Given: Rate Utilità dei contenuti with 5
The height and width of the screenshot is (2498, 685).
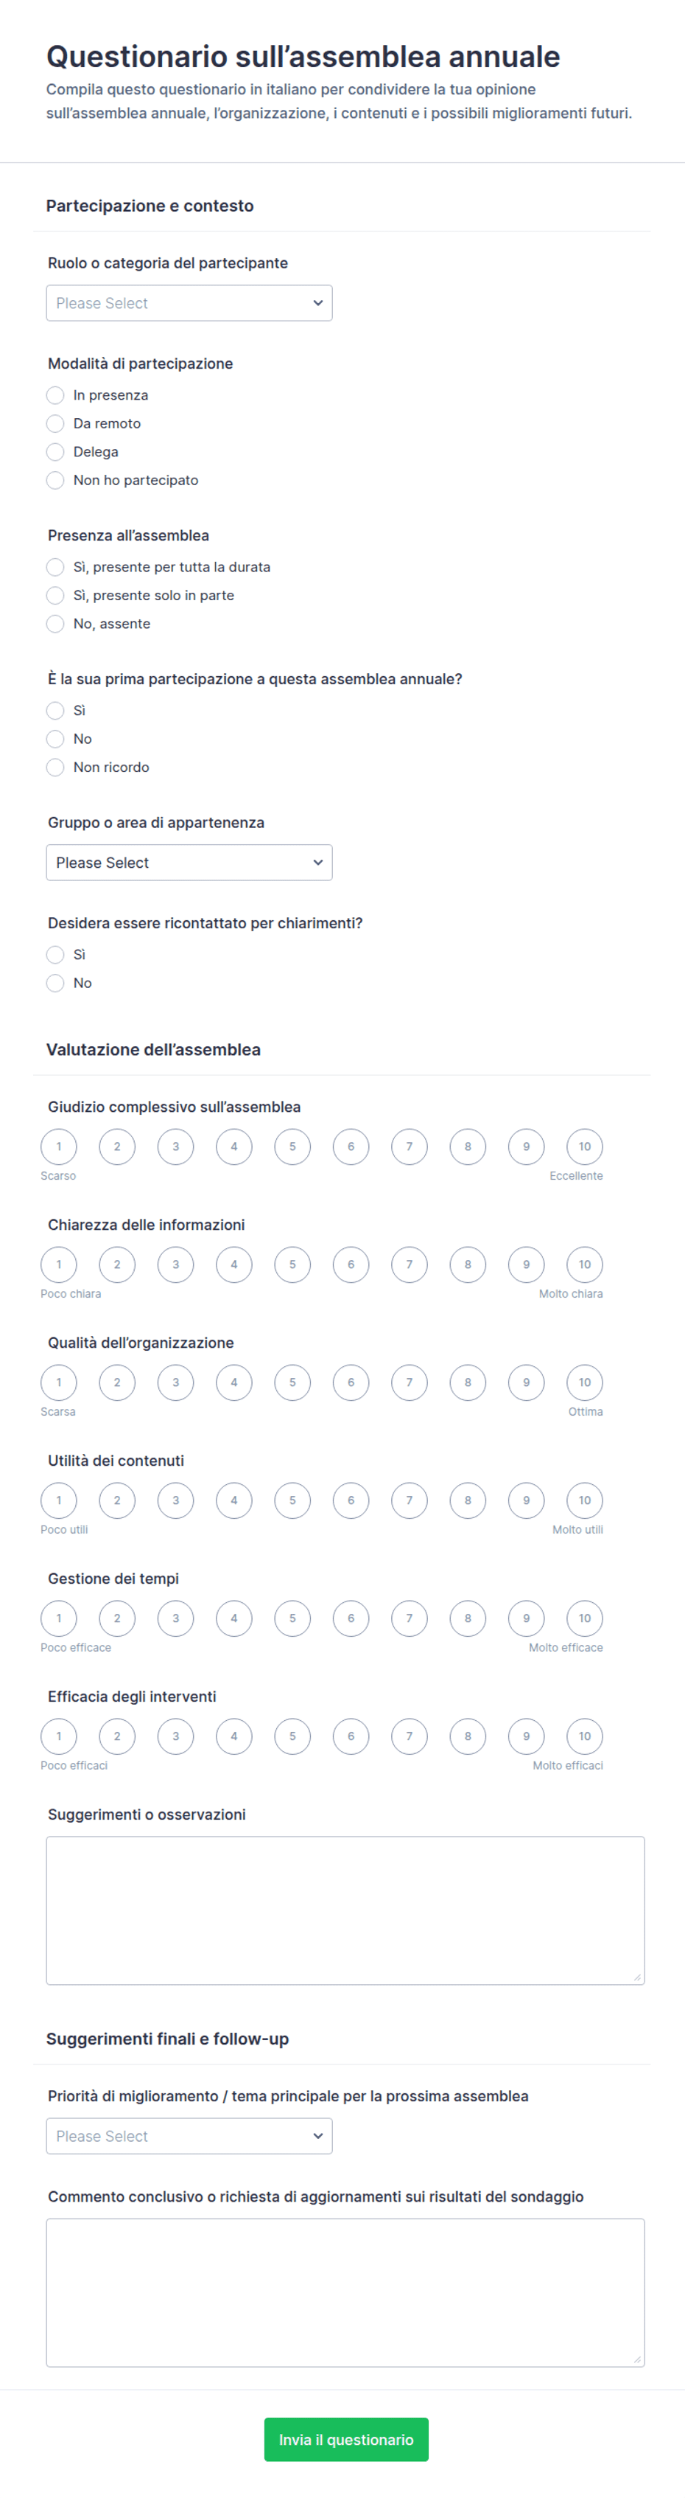Looking at the screenshot, I should click(x=292, y=1500).
